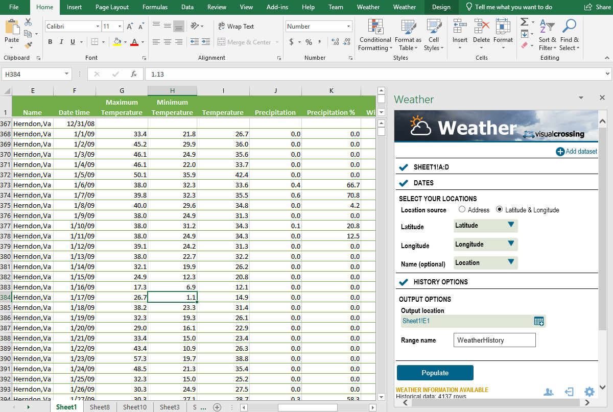Toggle Bold formatting
Viewport: 613px width, 412px height.
(50, 42)
